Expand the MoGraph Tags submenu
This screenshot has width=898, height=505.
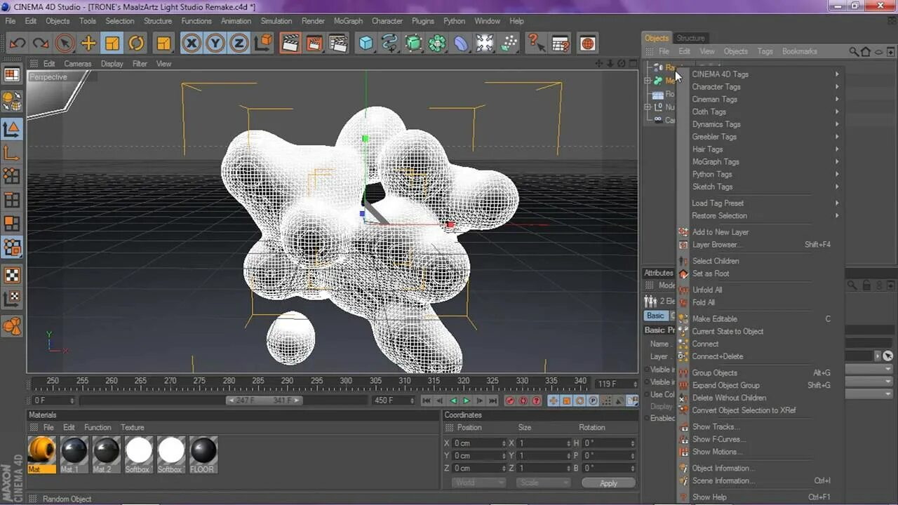(761, 162)
